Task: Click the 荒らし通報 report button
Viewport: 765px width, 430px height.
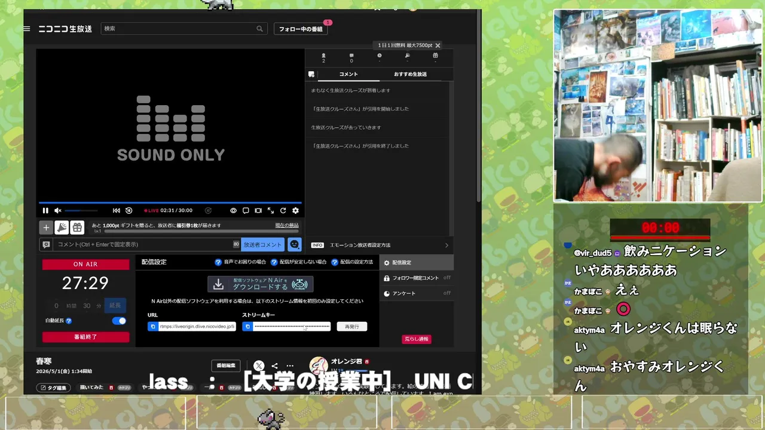Action: (416, 339)
